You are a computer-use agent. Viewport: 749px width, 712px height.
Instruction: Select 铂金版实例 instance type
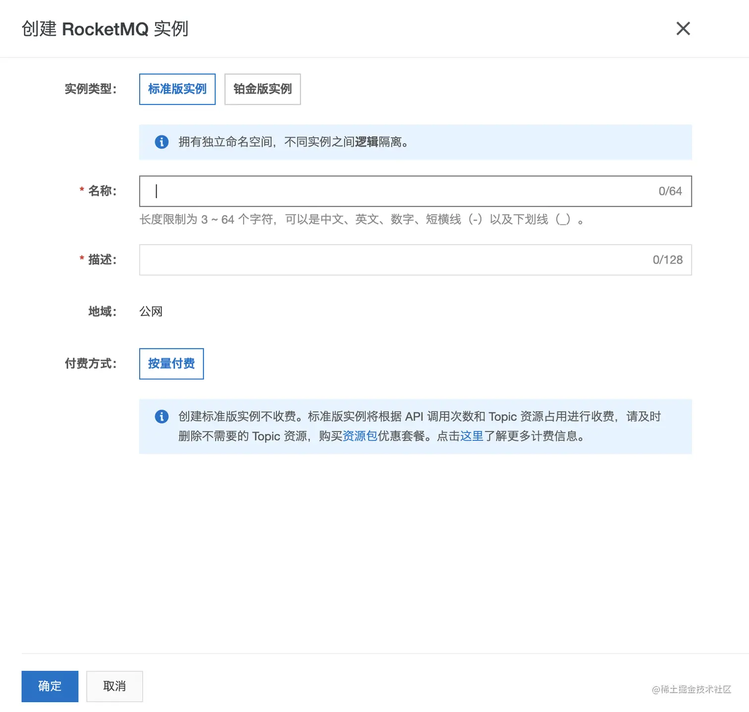(x=263, y=89)
